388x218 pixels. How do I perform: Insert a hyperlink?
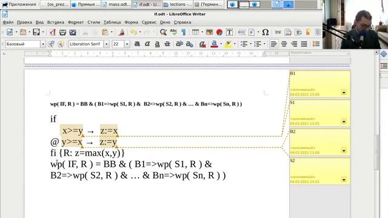pos(278,32)
